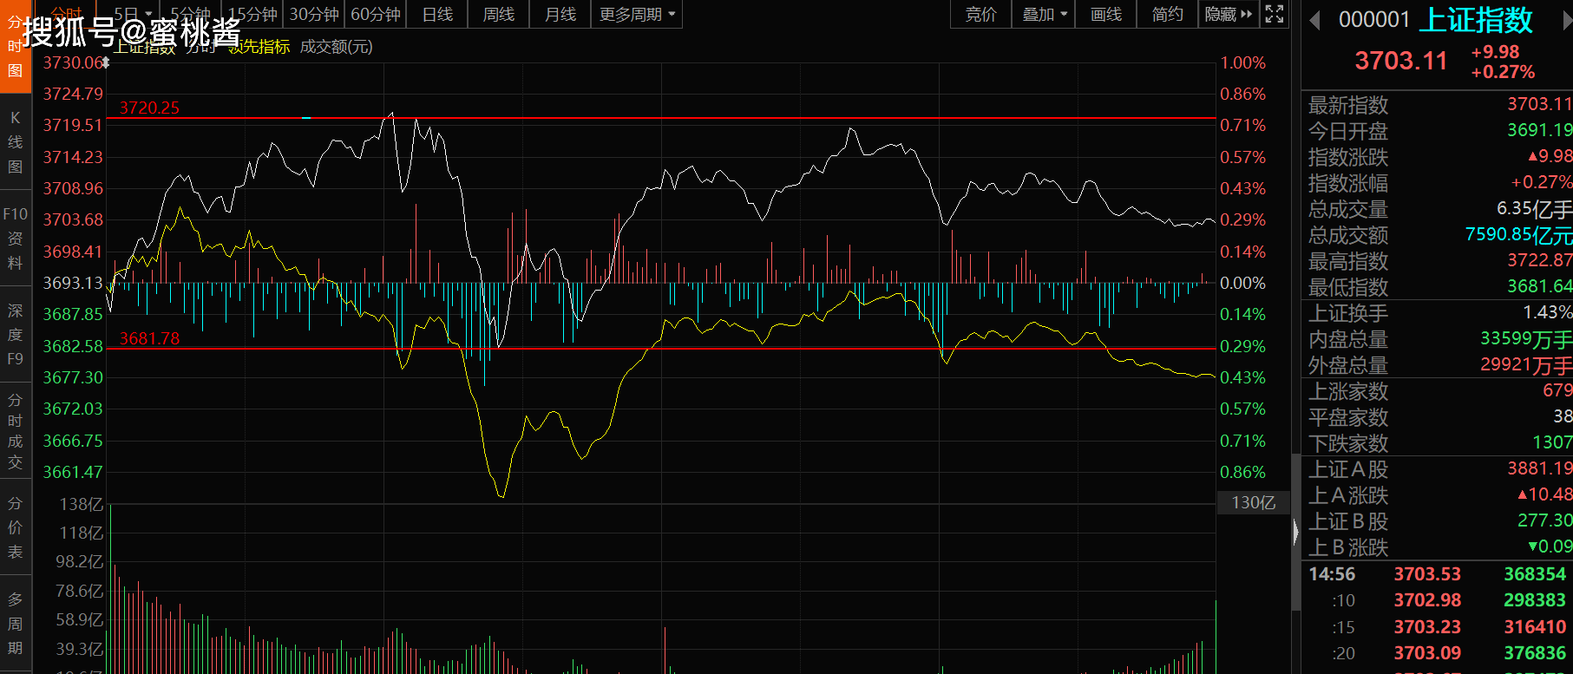The height and width of the screenshot is (674, 1573).
Task: Click the 上证指数 title in quote panel
Action: [1476, 19]
